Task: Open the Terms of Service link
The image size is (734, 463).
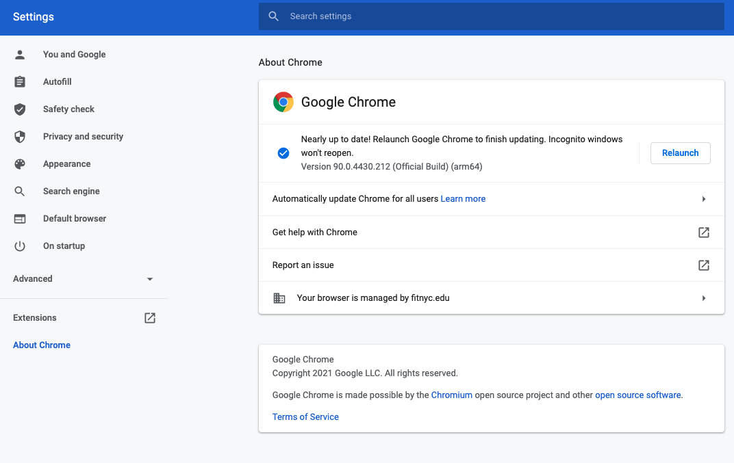Action: pos(305,417)
